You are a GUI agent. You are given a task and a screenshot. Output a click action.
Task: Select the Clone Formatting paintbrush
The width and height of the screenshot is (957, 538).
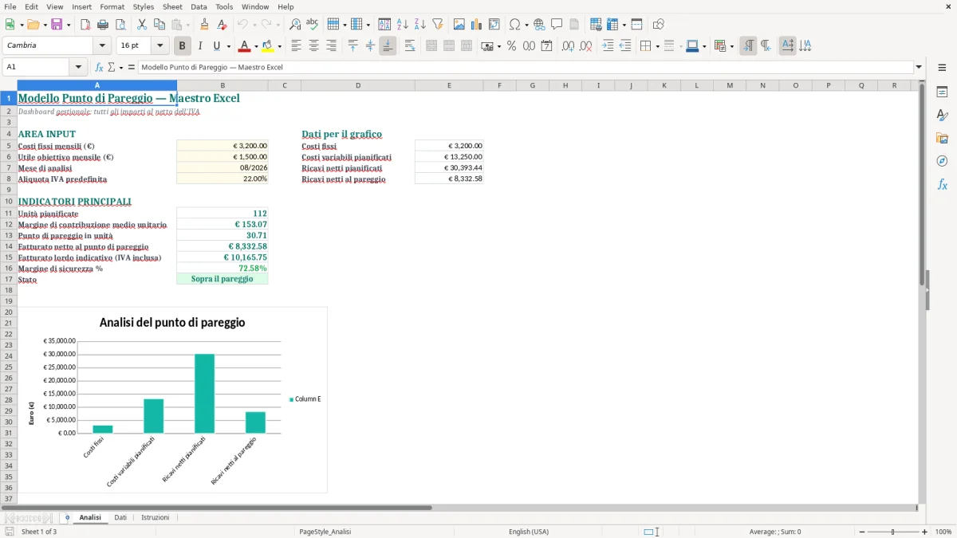(205, 25)
